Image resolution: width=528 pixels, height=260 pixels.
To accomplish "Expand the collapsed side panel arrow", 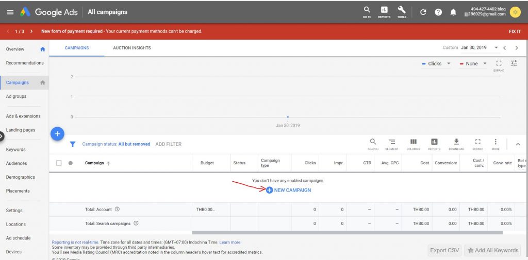I will 2,136.
